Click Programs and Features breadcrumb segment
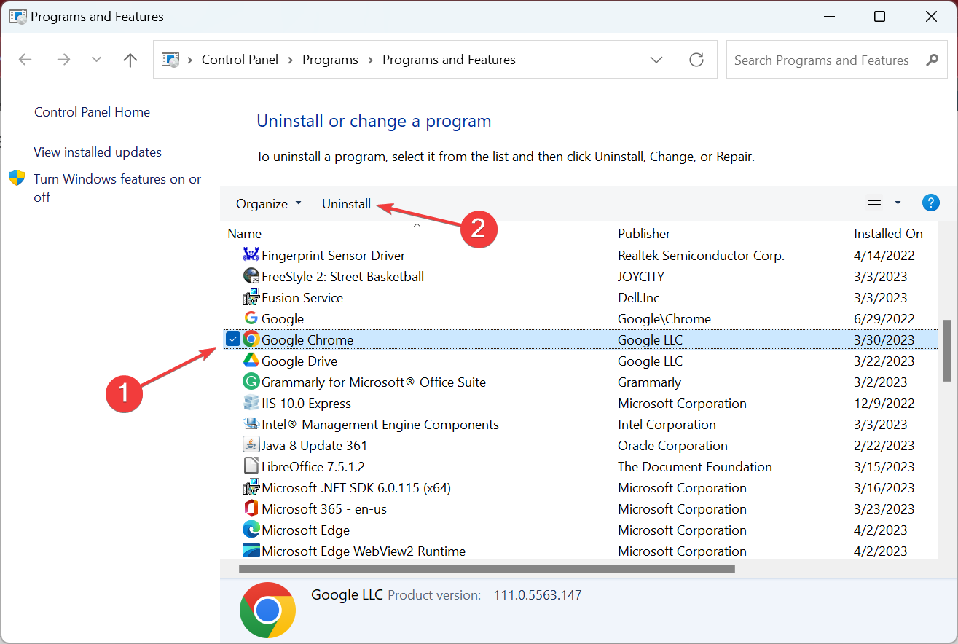958x644 pixels. tap(449, 60)
